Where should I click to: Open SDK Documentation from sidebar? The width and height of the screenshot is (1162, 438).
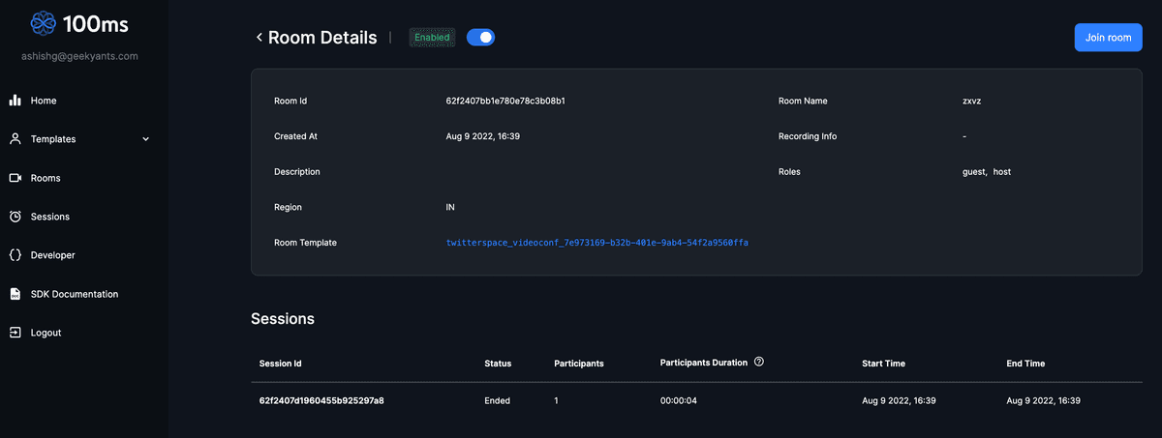75,294
